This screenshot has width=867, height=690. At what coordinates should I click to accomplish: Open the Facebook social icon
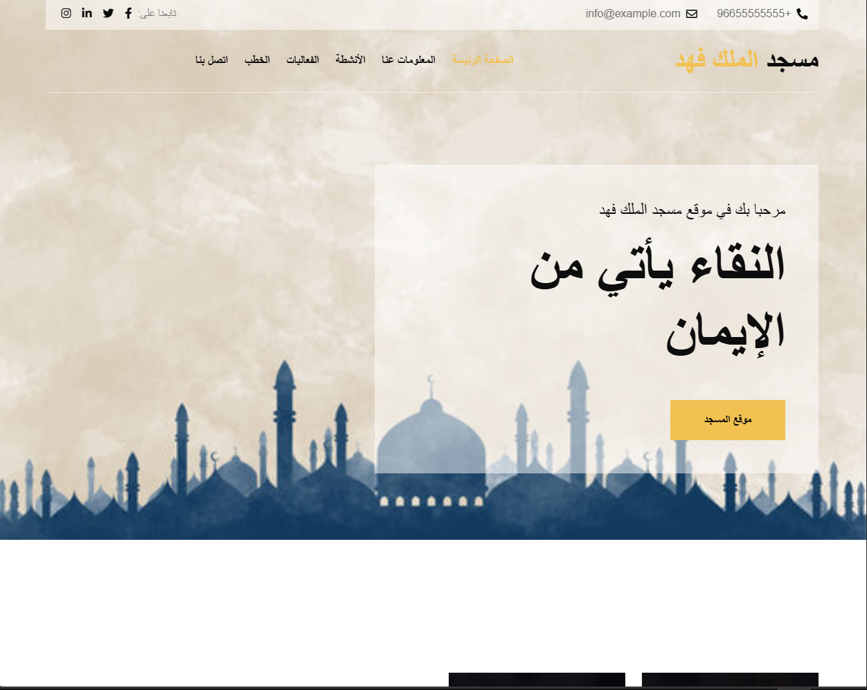click(x=127, y=13)
